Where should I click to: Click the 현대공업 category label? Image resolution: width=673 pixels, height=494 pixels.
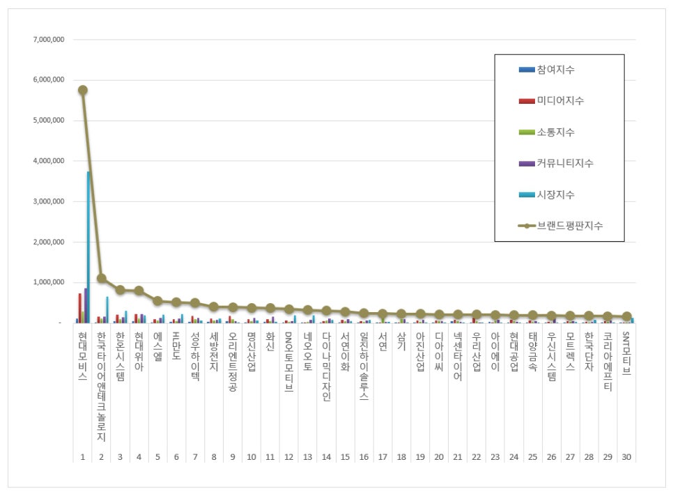(513, 351)
